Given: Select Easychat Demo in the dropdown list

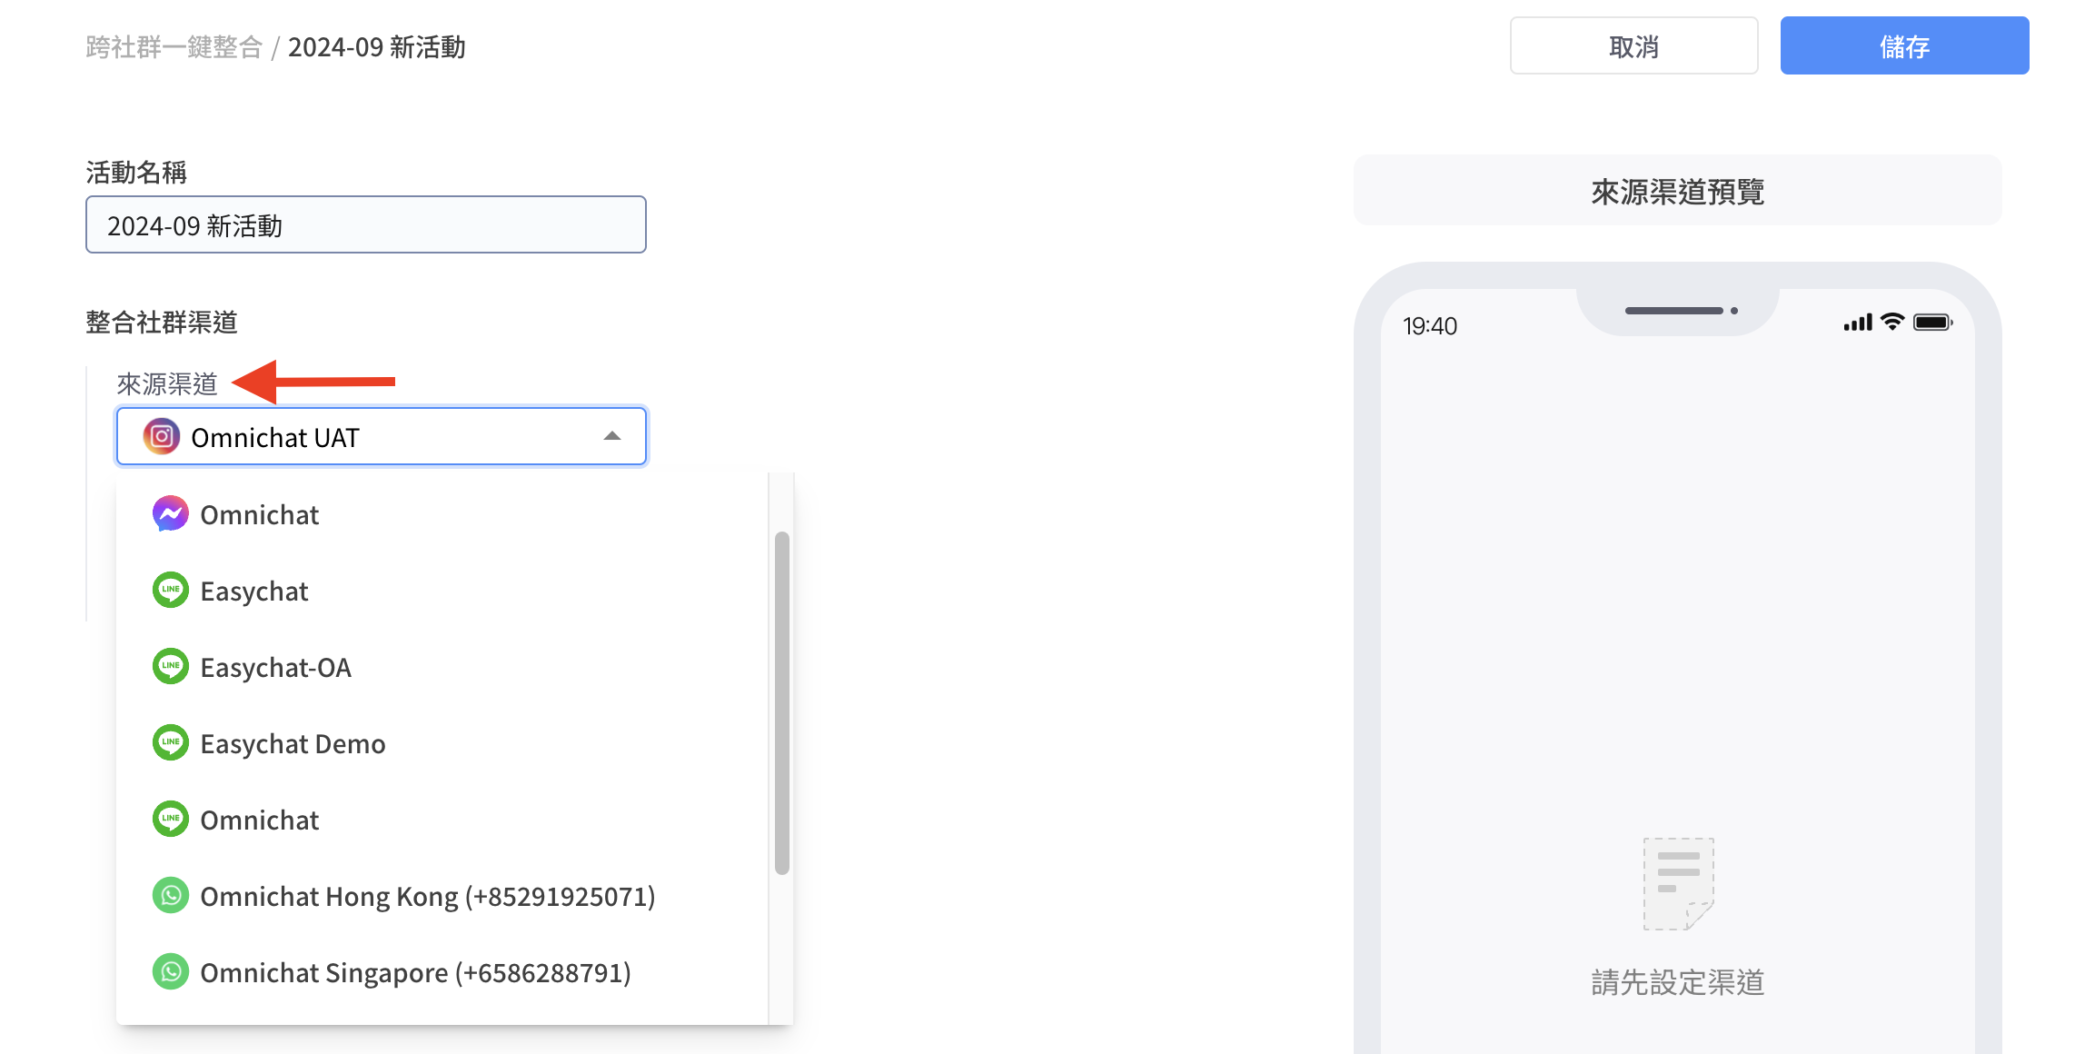Looking at the screenshot, I should pyautogui.click(x=293, y=744).
